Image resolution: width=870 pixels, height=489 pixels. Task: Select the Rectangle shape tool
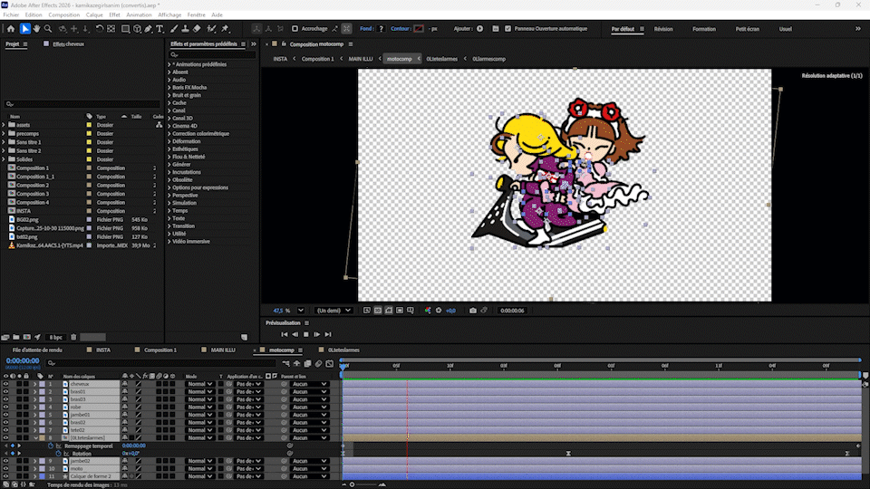[x=125, y=29]
